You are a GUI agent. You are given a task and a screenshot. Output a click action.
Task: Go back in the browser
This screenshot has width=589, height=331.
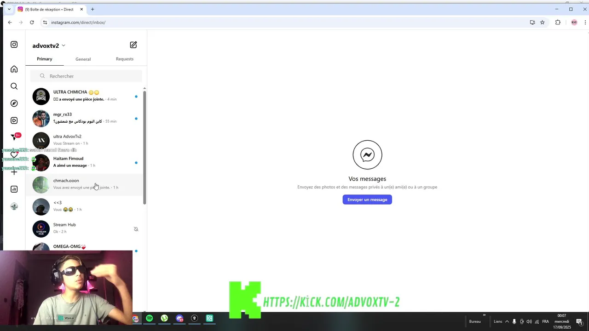(x=10, y=22)
